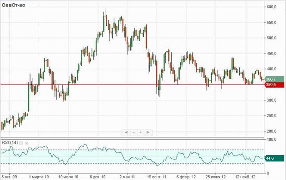Open RSI (14) indicator settings gear
Image resolution: width=286 pixels, height=180 pixels.
pos(21,143)
